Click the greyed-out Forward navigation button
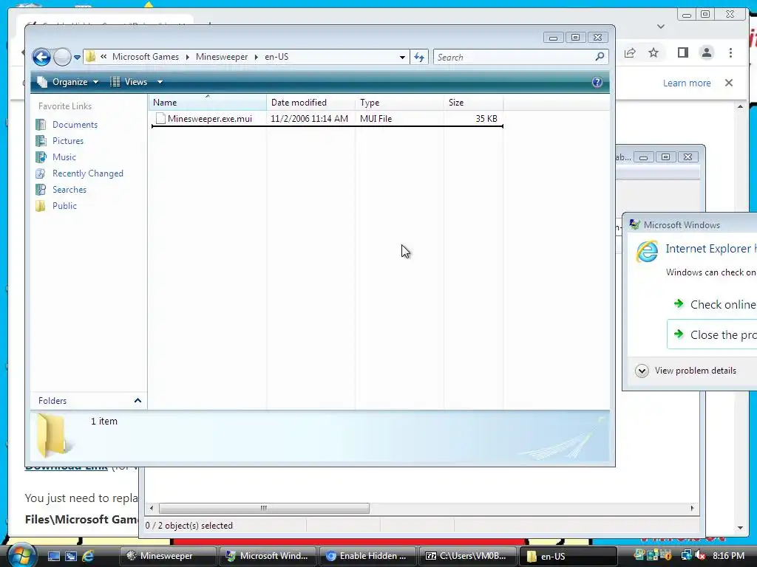757x567 pixels. (x=62, y=58)
